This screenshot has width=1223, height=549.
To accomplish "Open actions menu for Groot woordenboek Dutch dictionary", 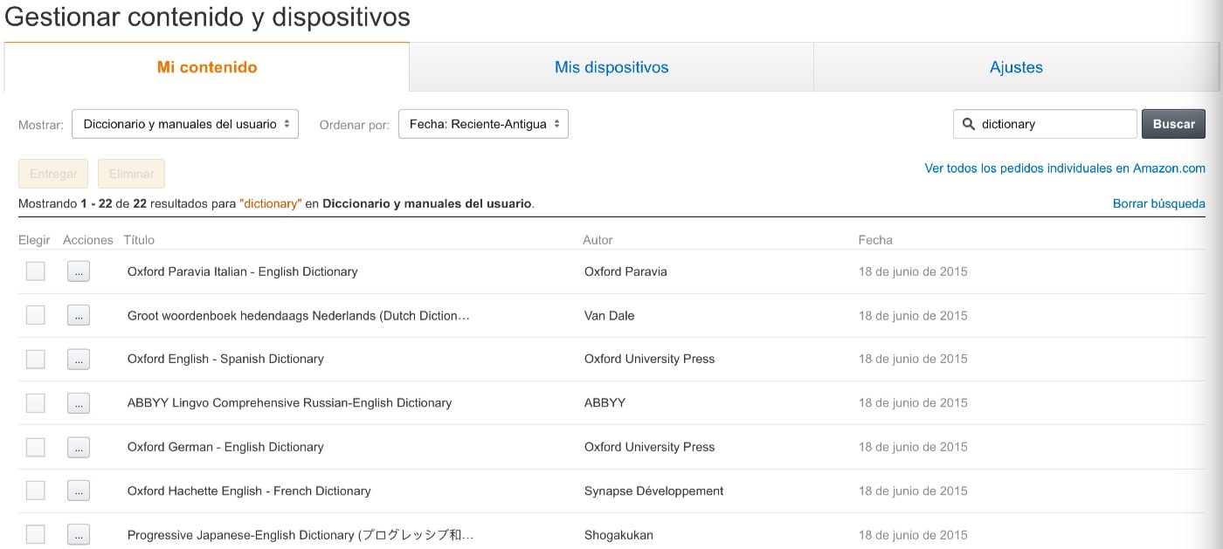I will coord(79,315).
